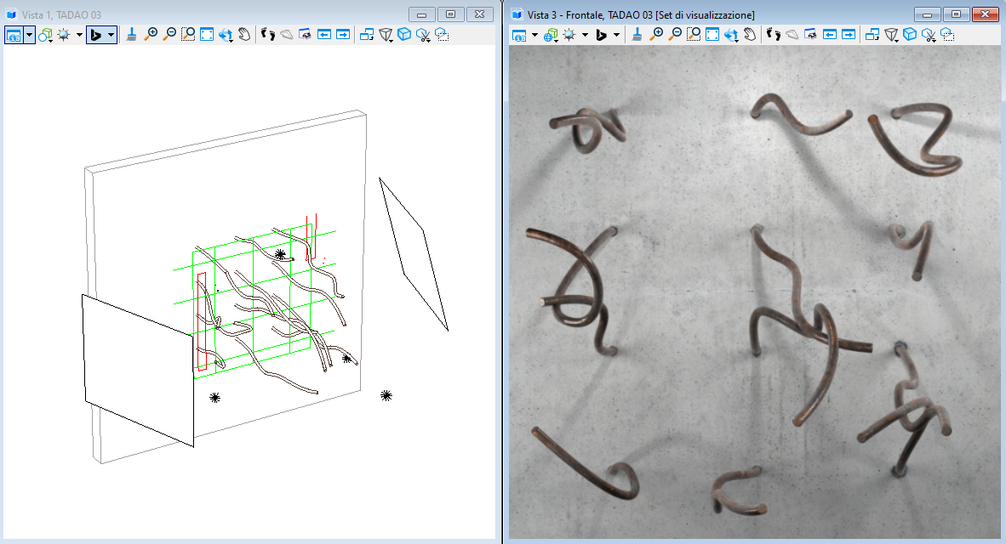Image resolution: width=1006 pixels, height=544 pixels.
Task: Select Clip Mask tool in Vista 1
Action: tap(442, 35)
